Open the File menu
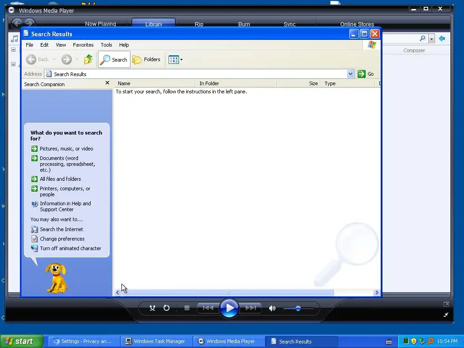The image size is (464, 348). (x=29, y=45)
